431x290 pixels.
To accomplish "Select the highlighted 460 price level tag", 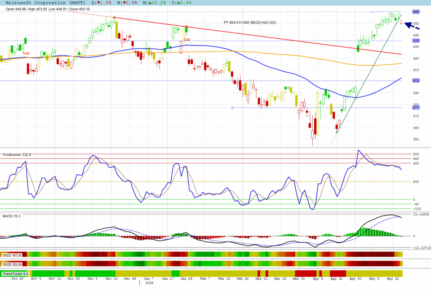I will tap(416, 12).
